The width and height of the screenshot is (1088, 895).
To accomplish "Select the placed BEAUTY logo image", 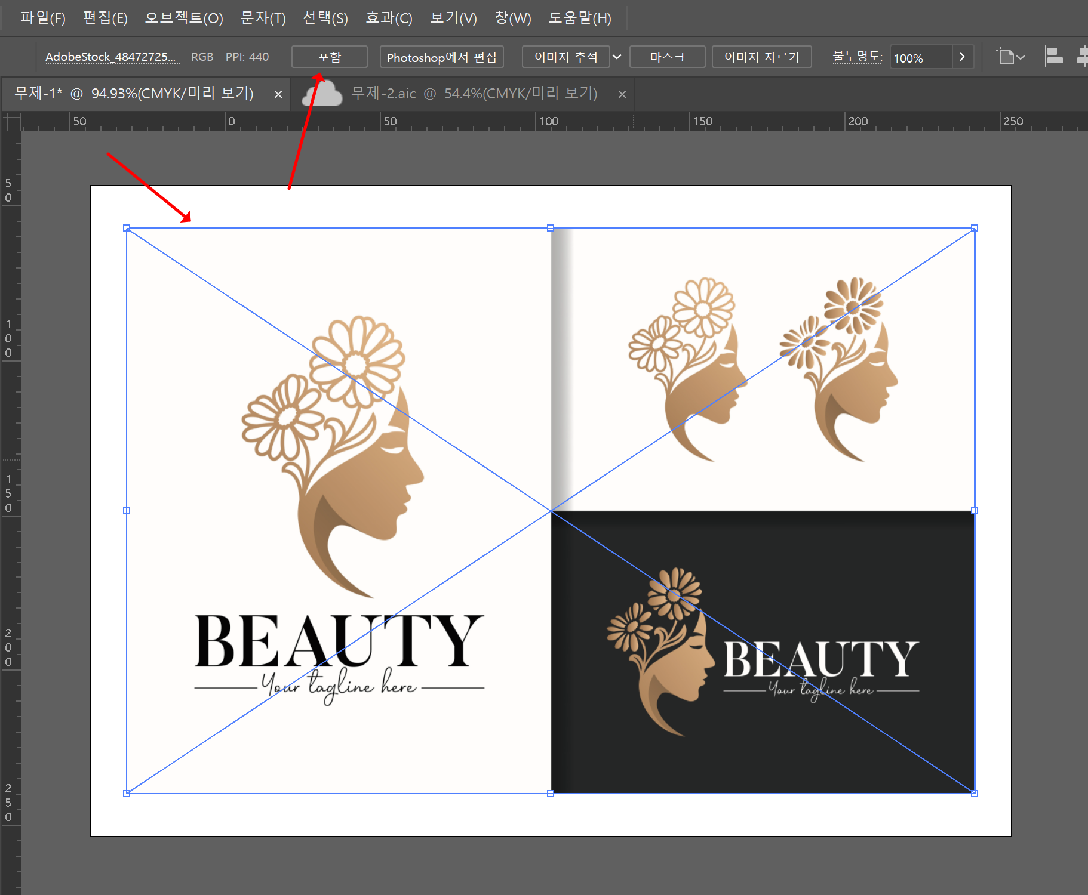I will click(x=551, y=511).
